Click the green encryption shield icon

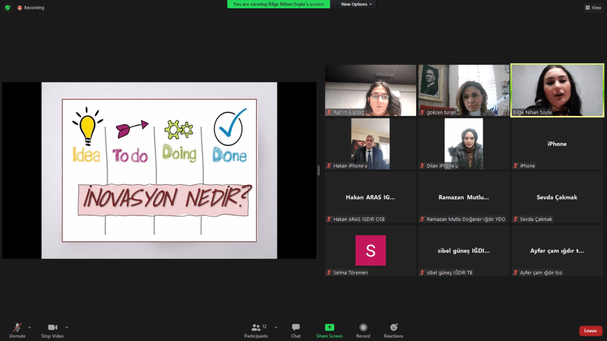8,8
